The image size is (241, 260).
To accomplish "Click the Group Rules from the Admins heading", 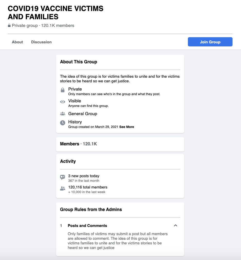I will [91, 209].
